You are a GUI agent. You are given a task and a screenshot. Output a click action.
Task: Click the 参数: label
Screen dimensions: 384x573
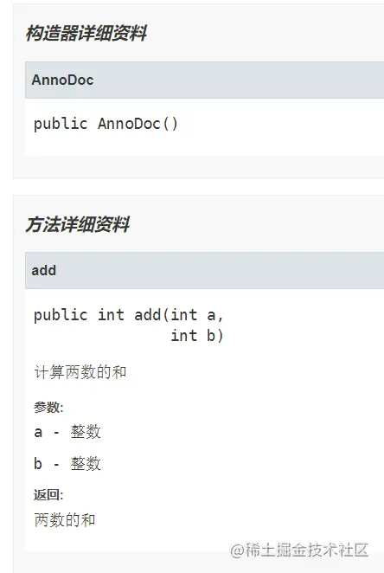[x=48, y=407]
